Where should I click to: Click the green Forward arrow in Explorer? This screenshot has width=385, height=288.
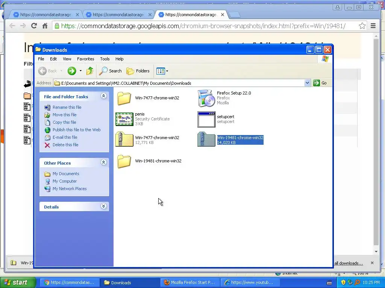pyautogui.click(x=72, y=71)
